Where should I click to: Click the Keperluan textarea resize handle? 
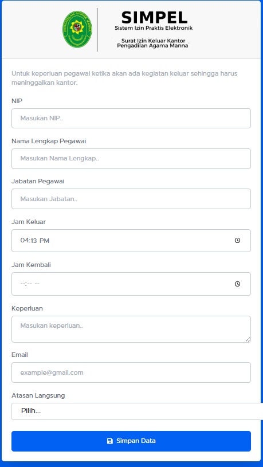pos(248,340)
